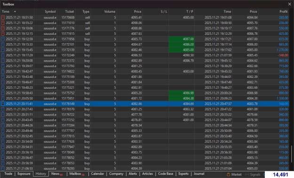Click the buy icon for ticket 15178293
The height and width of the screenshot is (178, 294).
coord(3,169)
